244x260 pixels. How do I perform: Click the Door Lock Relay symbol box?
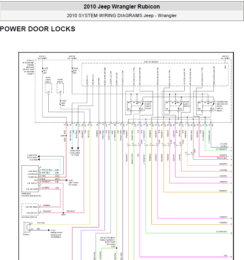click(174, 106)
